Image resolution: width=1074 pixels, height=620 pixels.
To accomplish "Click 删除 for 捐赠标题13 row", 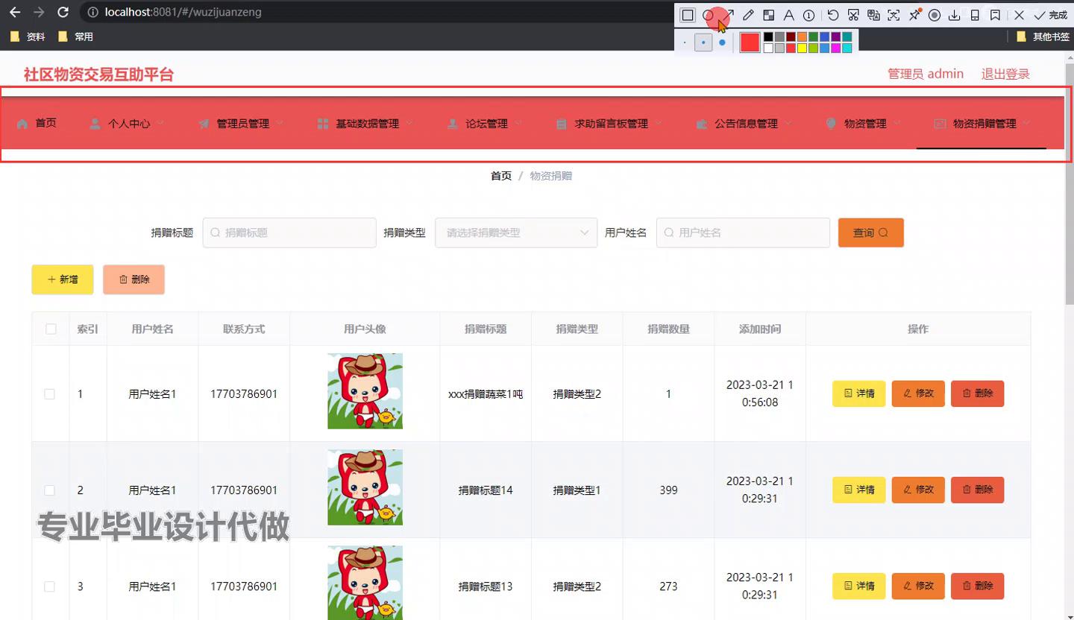I will pyautogui.click(x=978, y=586).
